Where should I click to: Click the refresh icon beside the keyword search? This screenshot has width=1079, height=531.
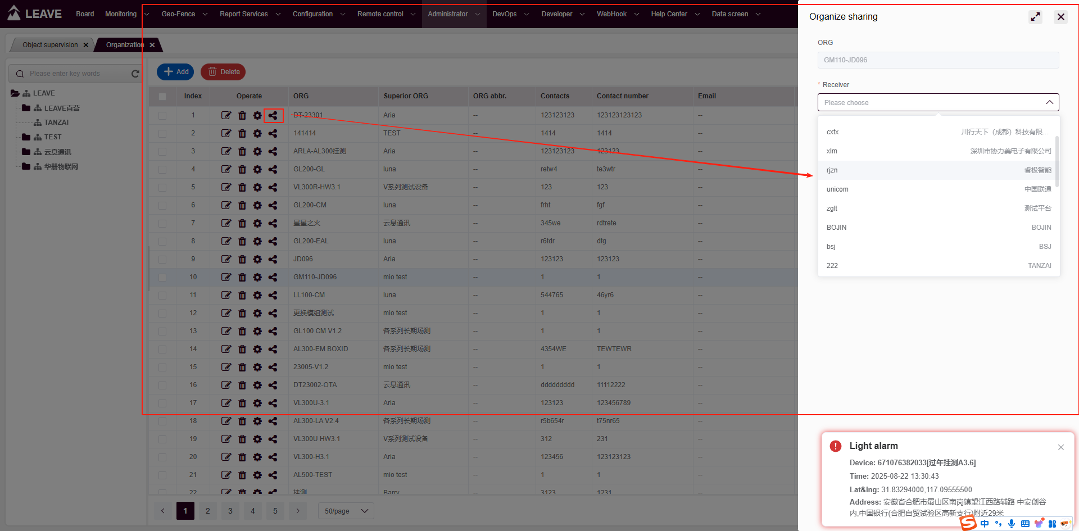(x=135, y=74)
